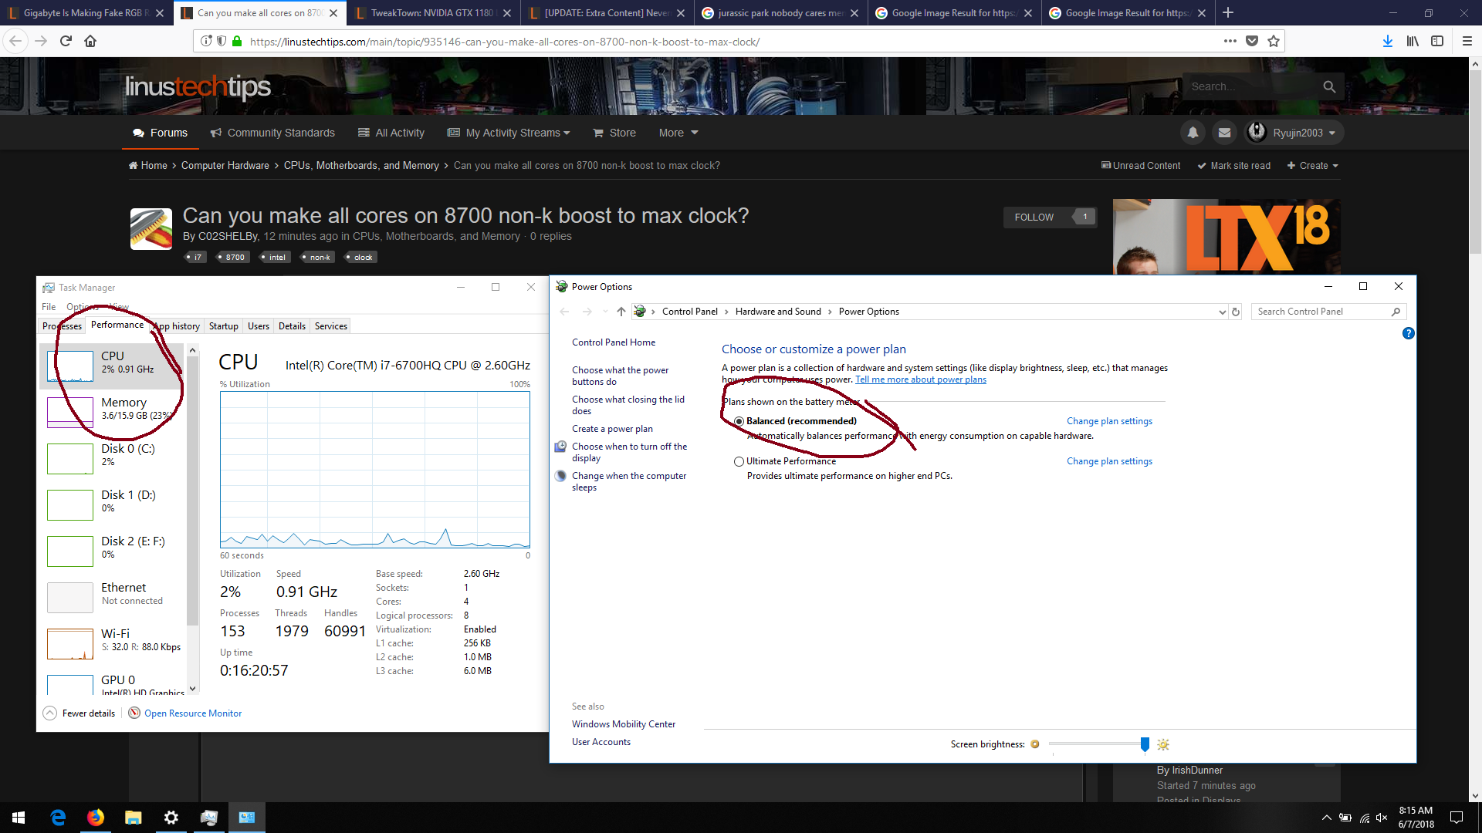
Task: Click in the Search Control Panel field
Action: tap(1321, 312)
